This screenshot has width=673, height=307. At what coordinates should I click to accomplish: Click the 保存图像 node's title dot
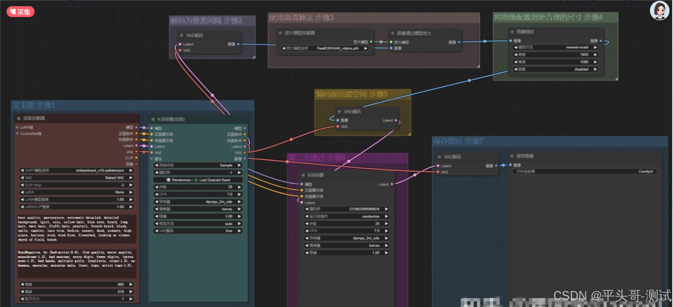tap(512, 156)
